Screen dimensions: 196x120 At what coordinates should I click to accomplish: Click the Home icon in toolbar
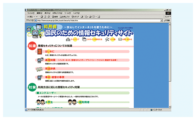tap(49, 17)
